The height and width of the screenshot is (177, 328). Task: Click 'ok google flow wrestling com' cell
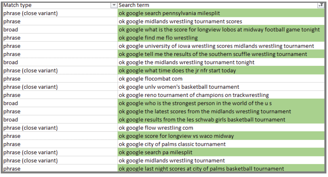click(156, 128)
